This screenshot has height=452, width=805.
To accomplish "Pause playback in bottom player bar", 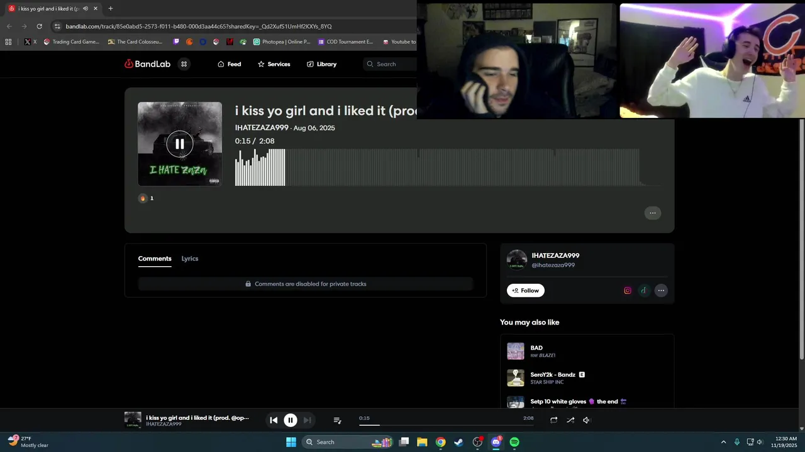I will (x=291, y=420).
